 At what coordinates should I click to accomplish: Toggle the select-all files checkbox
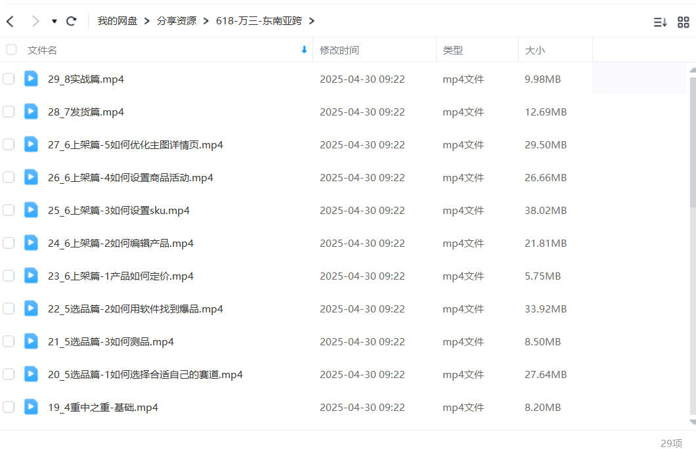(12, 49)
